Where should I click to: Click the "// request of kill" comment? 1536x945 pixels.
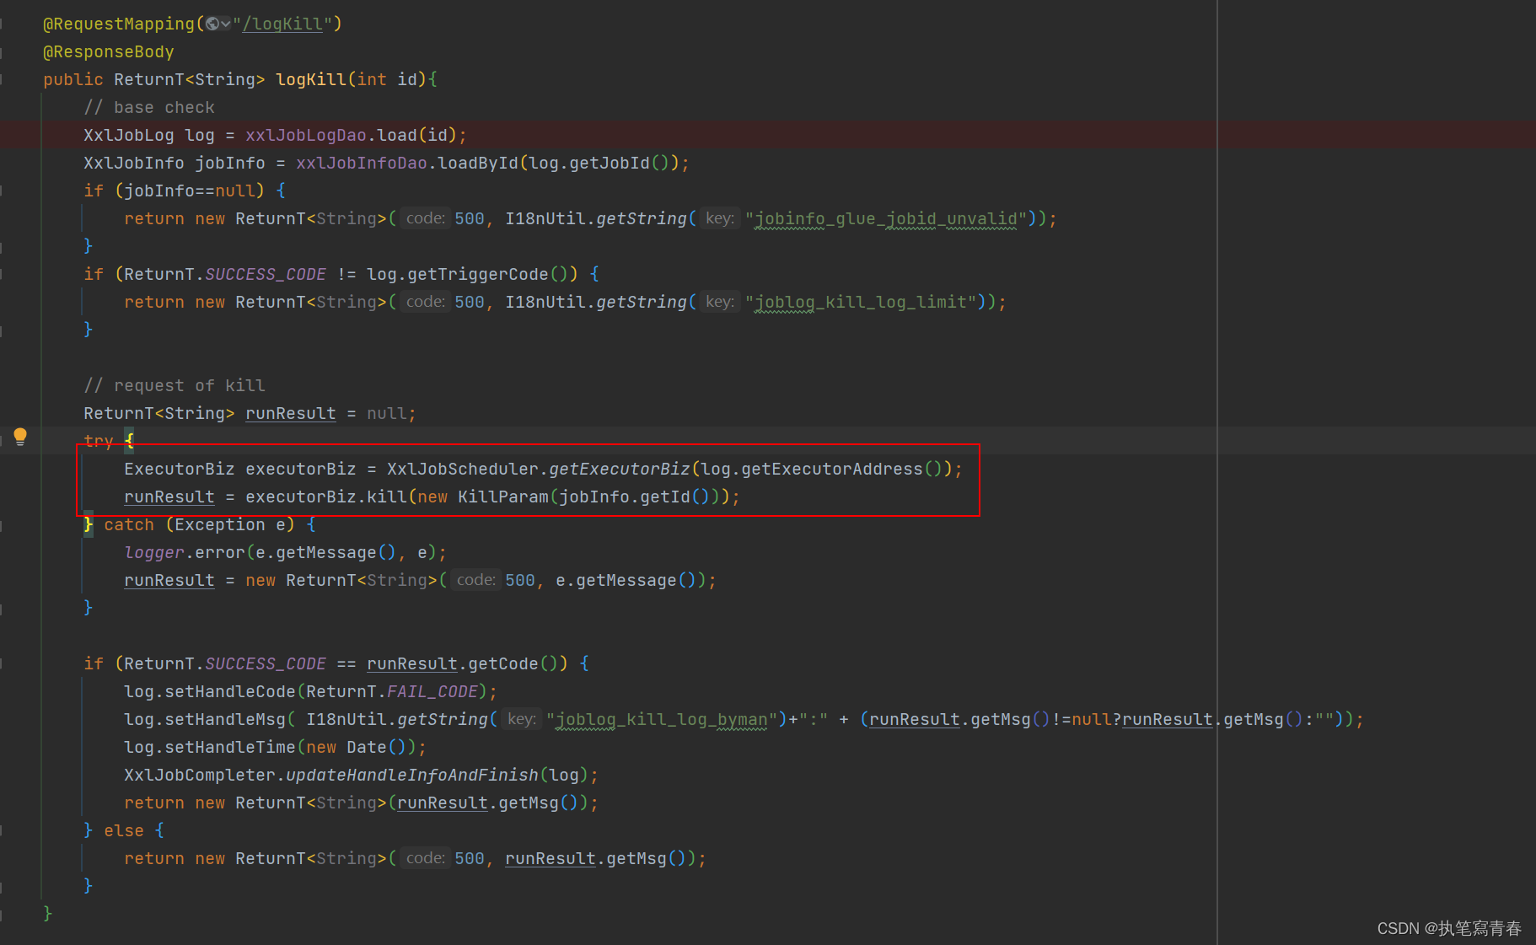point(175,385)
